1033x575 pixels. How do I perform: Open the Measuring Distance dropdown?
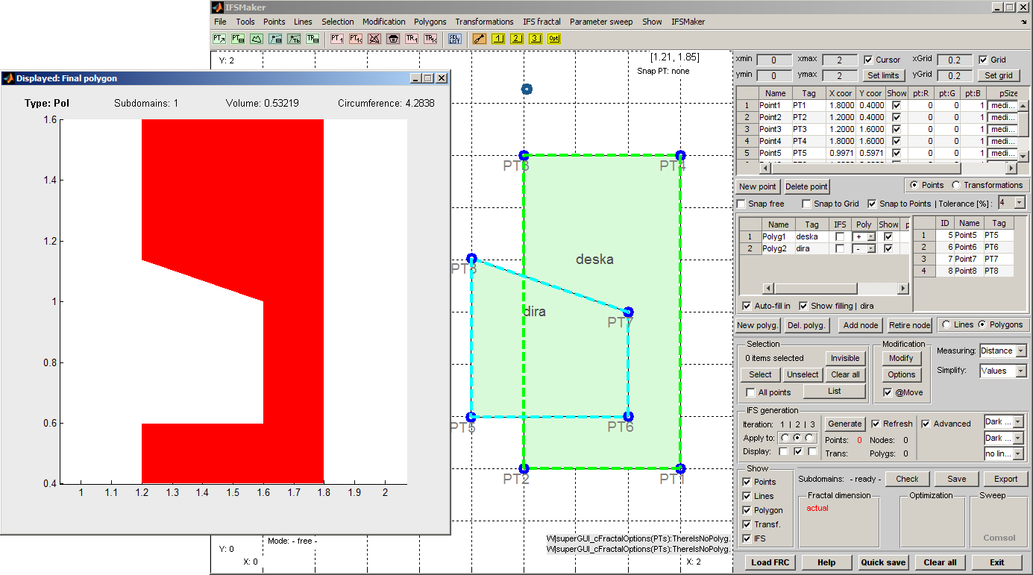(1003, 351)
